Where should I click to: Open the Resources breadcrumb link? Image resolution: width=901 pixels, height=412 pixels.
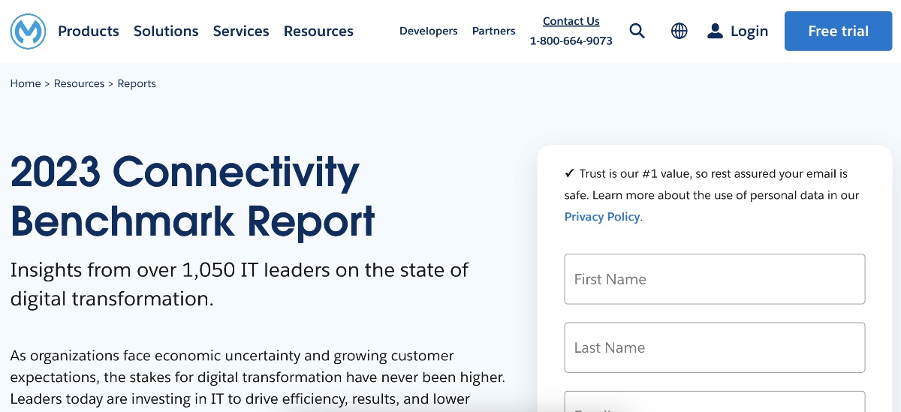coord(79,83)
